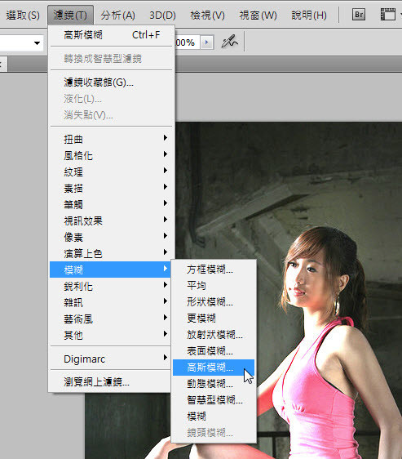
Task: Click the filmstrip view extras icon
Action: pos(388,15)
